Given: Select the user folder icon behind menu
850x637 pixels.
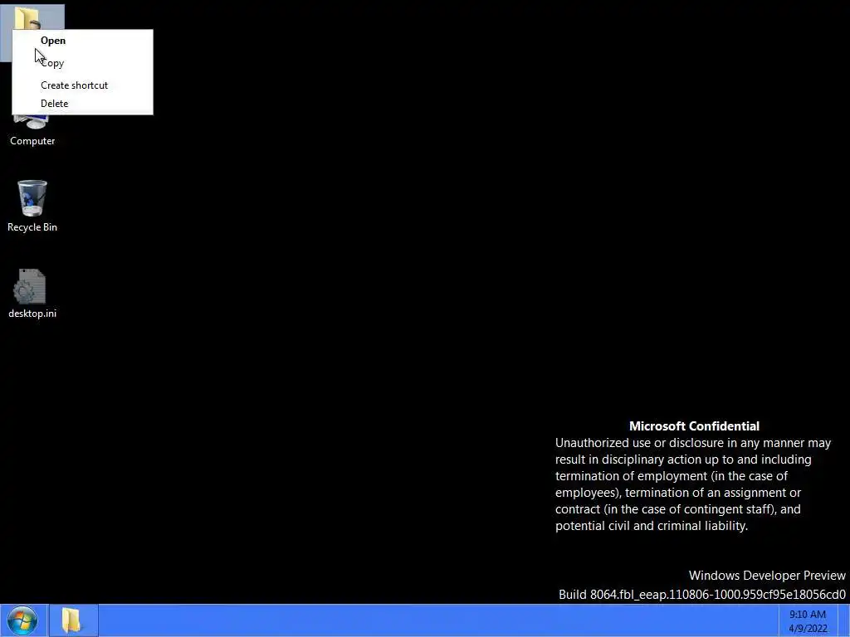Looking at the screenshot, I should pyautogui.click(x=27, y=18).
